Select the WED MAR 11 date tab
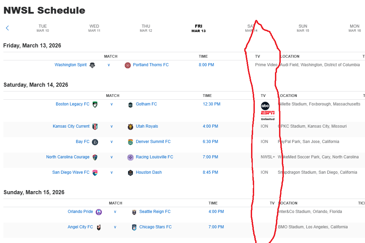 (x=94, y=28)
